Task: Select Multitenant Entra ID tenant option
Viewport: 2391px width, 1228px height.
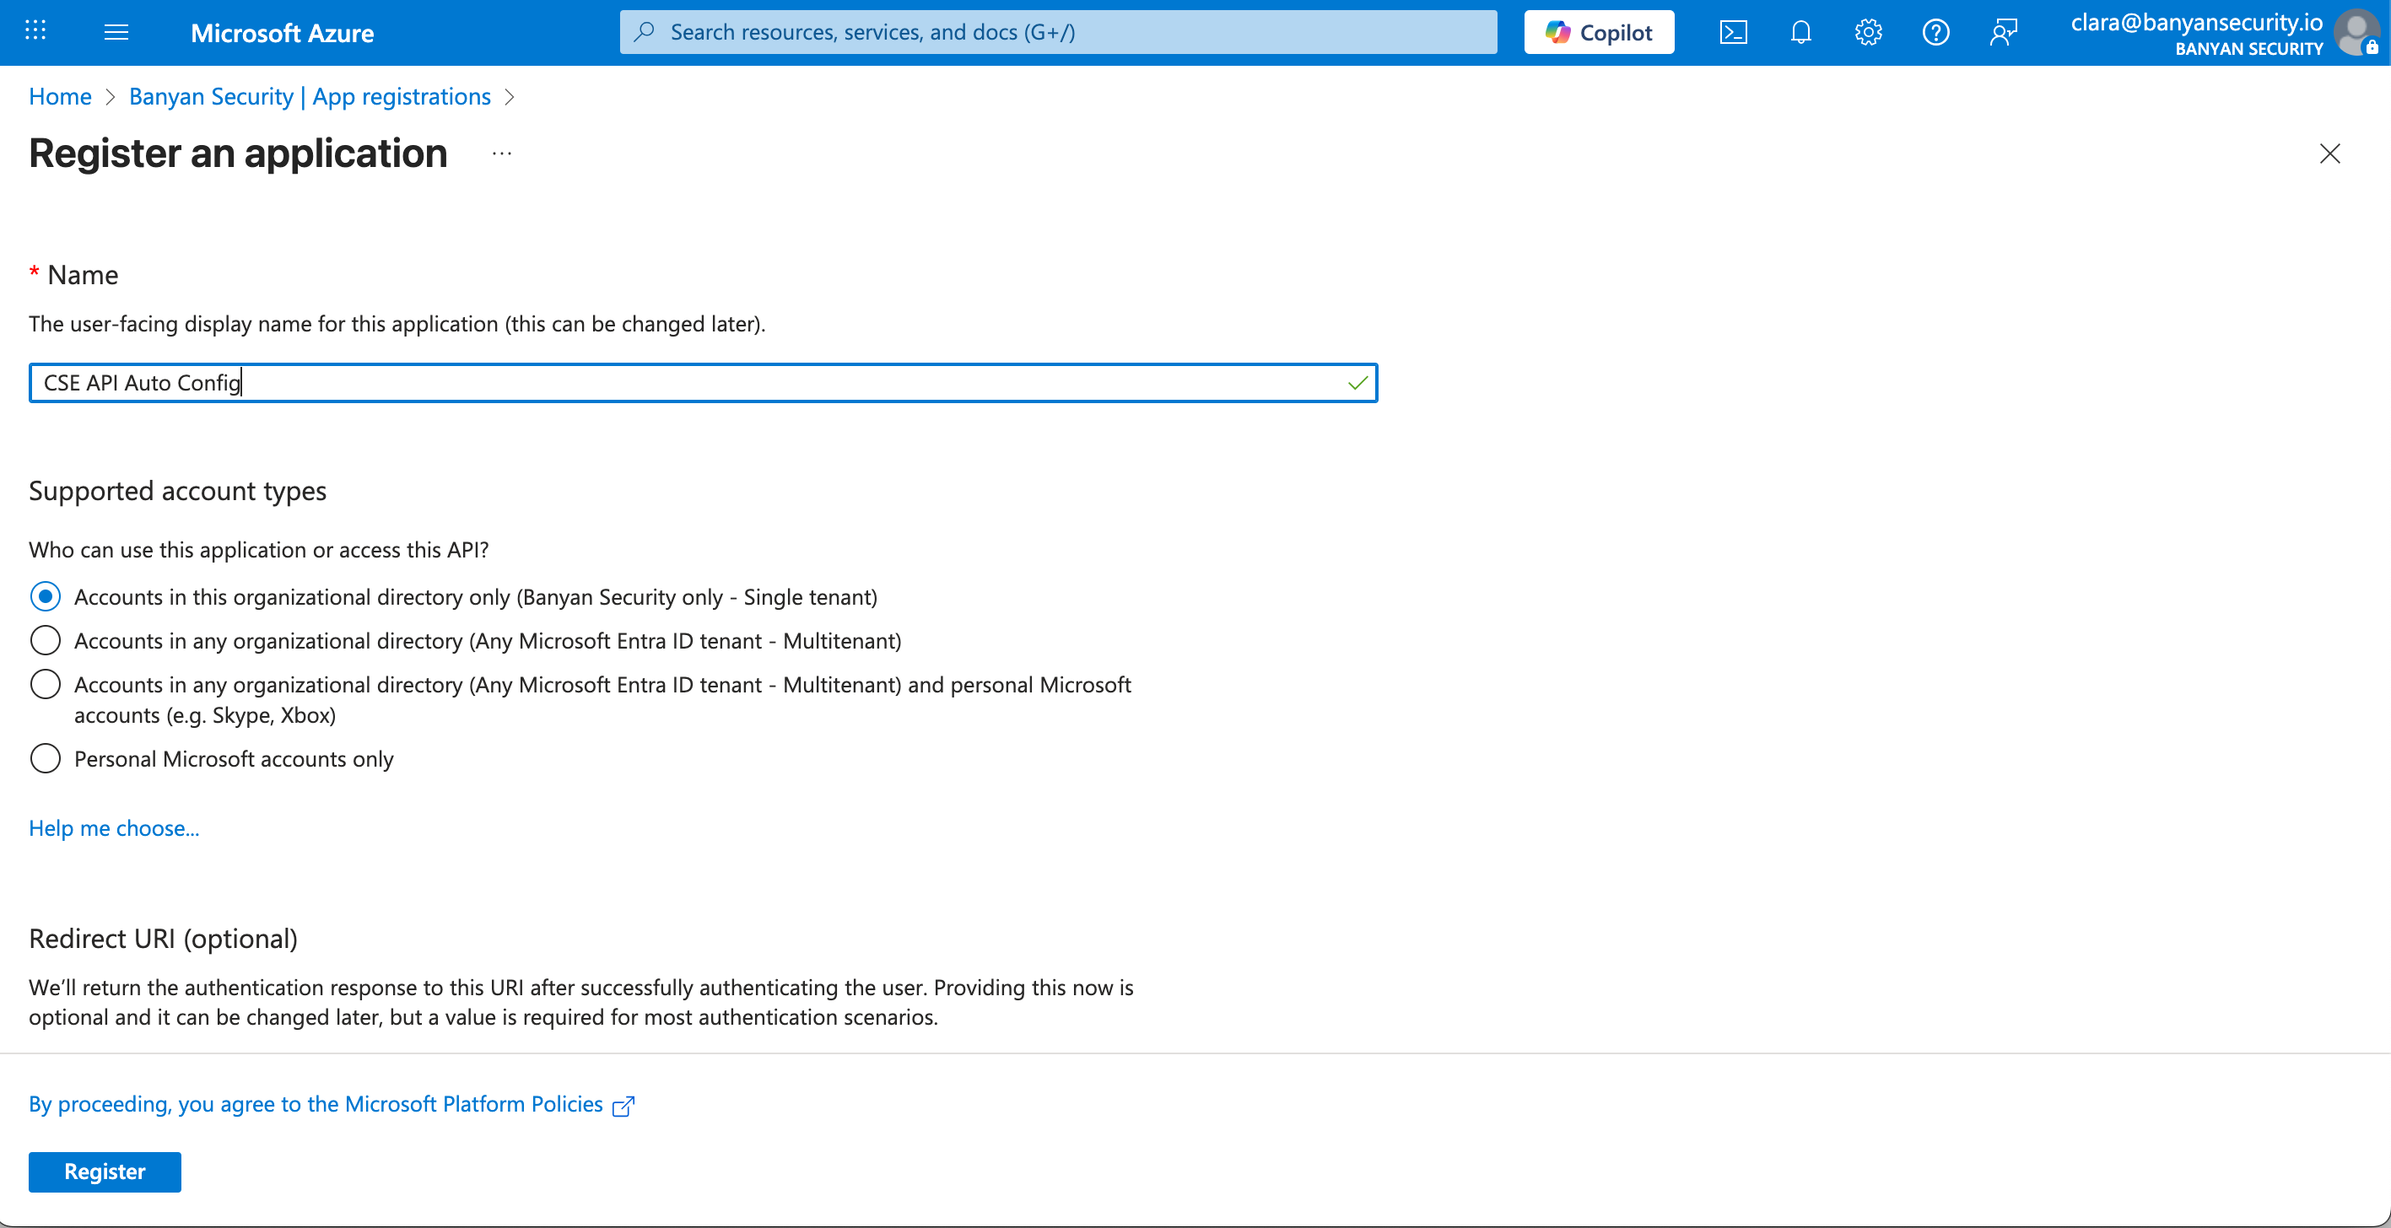Action: click(46, 640)
